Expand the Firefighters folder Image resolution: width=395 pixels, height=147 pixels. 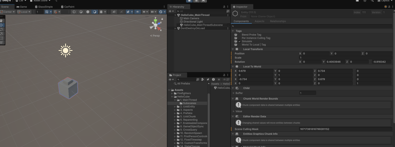pyautogui.click(x=172, y=93)
